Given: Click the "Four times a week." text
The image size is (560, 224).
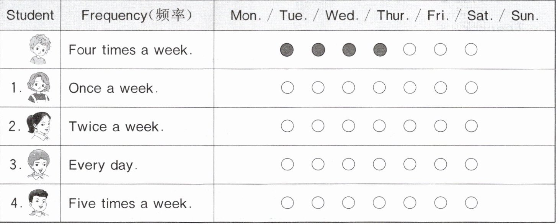Looking at the screenshot, I should click(130, 50).
